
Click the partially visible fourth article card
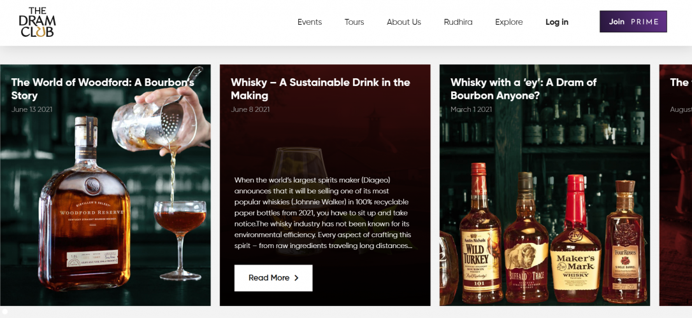click(x=675, y=184)
